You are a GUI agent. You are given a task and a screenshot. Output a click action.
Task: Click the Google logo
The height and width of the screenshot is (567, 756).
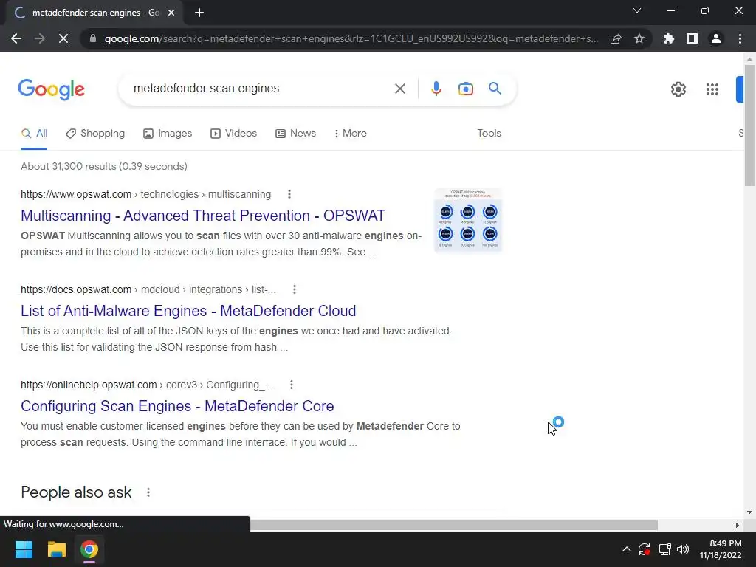tap(51, 89)
